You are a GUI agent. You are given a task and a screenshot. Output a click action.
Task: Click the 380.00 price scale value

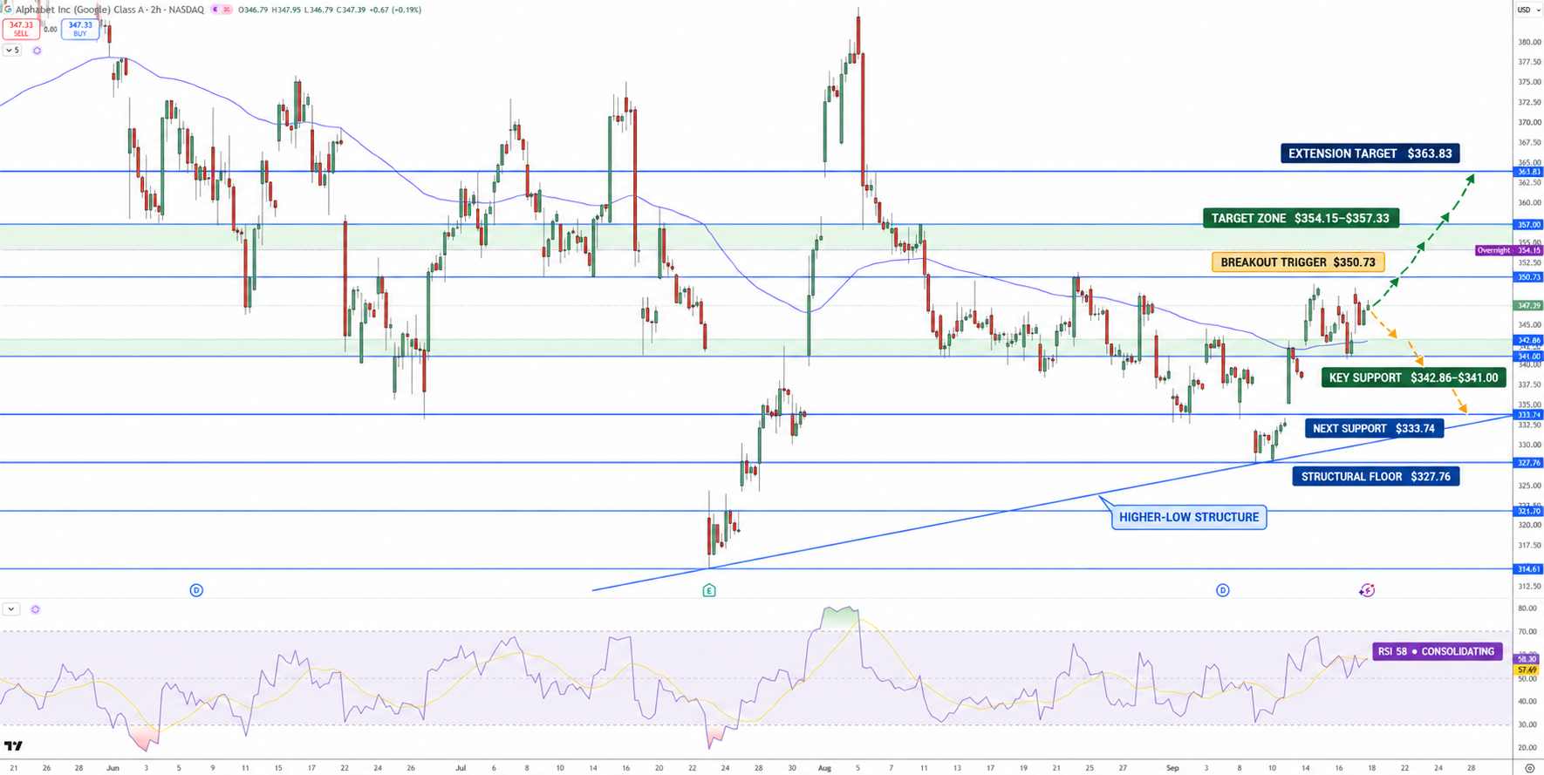pyautogui.click(x=1528, y=42)
